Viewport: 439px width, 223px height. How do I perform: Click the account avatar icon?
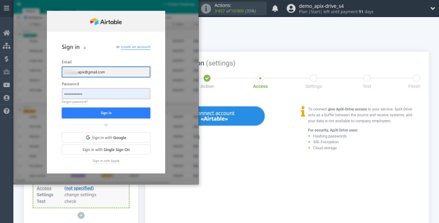291,9
